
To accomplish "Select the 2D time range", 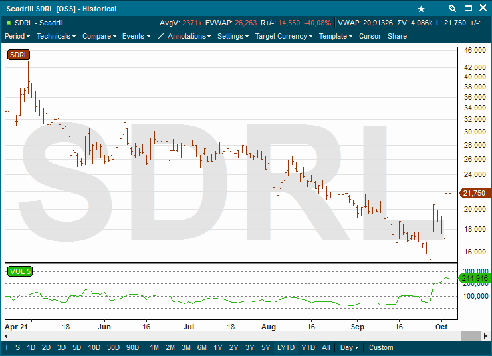I will (x=46, y=347).
